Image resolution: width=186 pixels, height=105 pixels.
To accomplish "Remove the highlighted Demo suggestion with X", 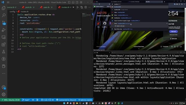I will (x=167, y=24).
